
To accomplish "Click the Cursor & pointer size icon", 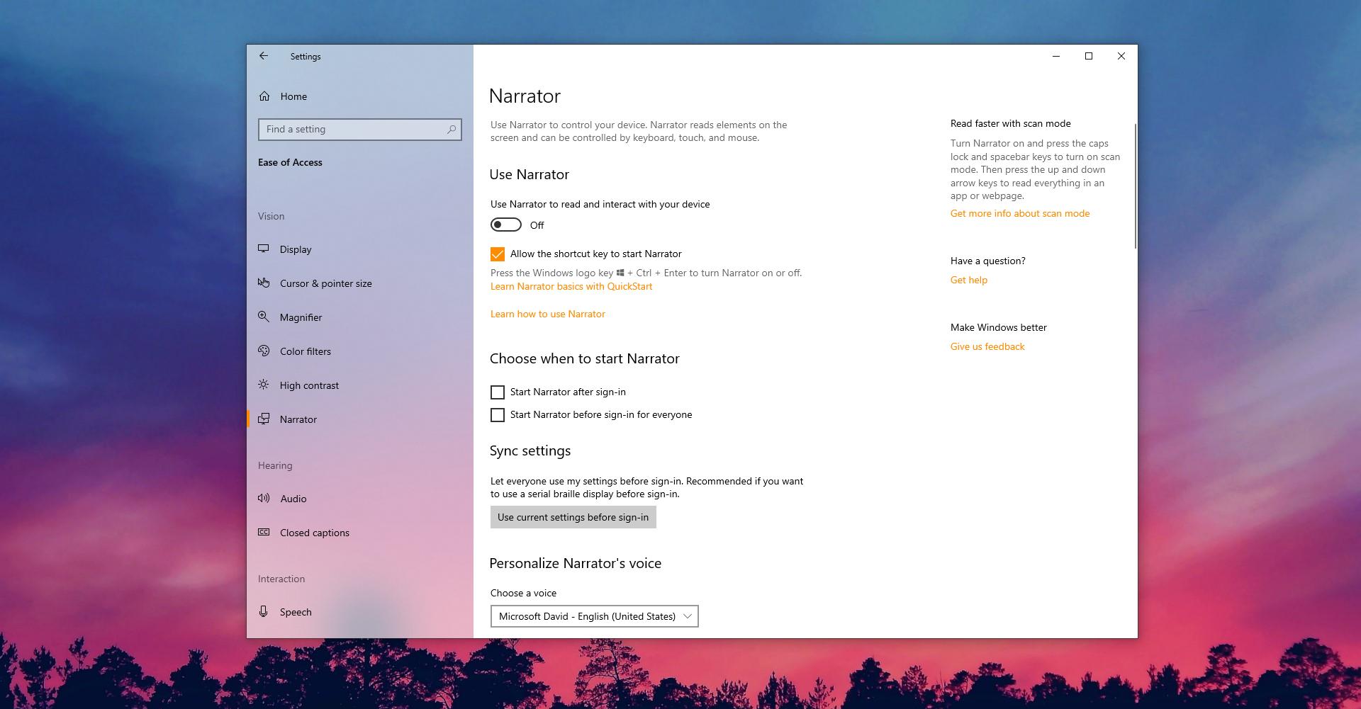I will (x=264, y=283).
